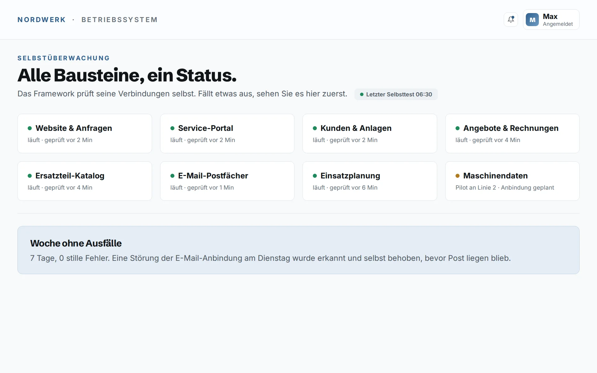Click 'Angemeldet' status under Max

click(x=558, y=24)
